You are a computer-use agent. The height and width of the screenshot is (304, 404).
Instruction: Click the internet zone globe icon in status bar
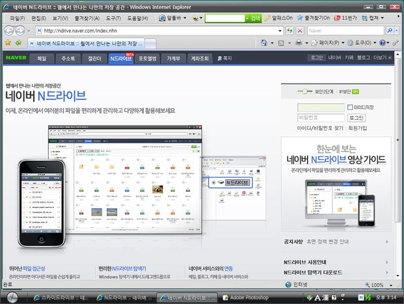[x=289, y=285]
